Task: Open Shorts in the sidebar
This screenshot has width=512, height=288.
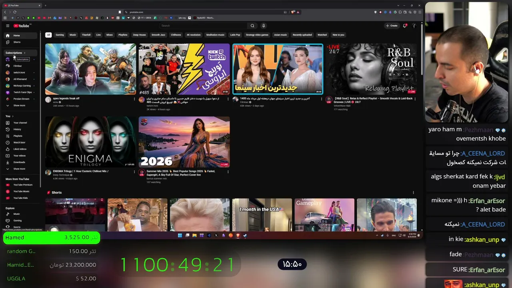Action: (20, 42)
